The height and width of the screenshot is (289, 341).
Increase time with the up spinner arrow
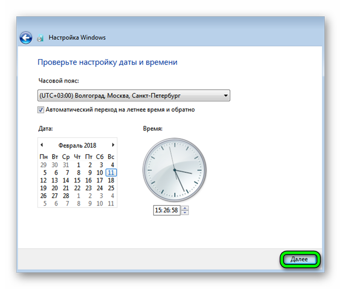(x=185, y=208)
